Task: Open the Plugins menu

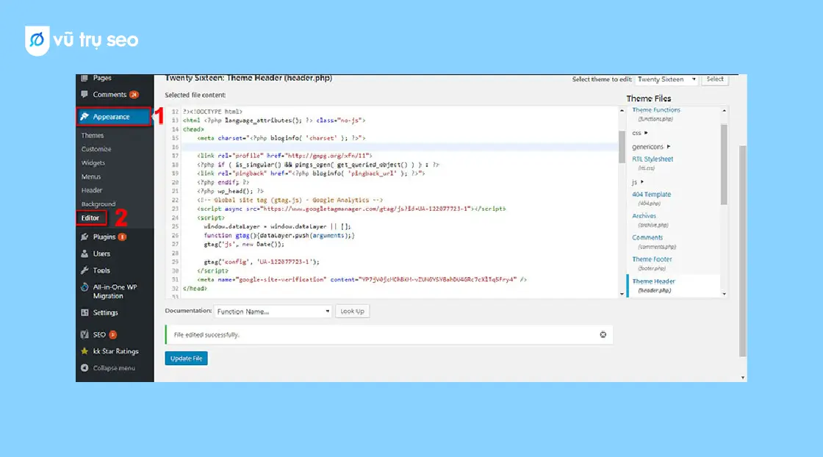Action: tap(104, 237)
